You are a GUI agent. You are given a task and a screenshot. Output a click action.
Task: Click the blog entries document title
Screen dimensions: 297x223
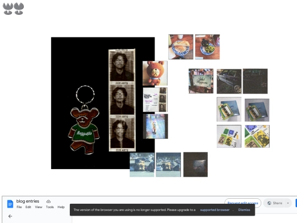pos(28,201)
